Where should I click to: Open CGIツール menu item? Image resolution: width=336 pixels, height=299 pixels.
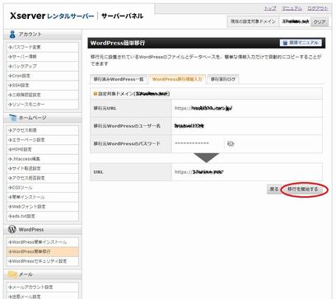[x=43, y=188]
